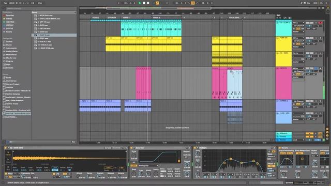Click the 140.00 tempo field

coord(11,3)
